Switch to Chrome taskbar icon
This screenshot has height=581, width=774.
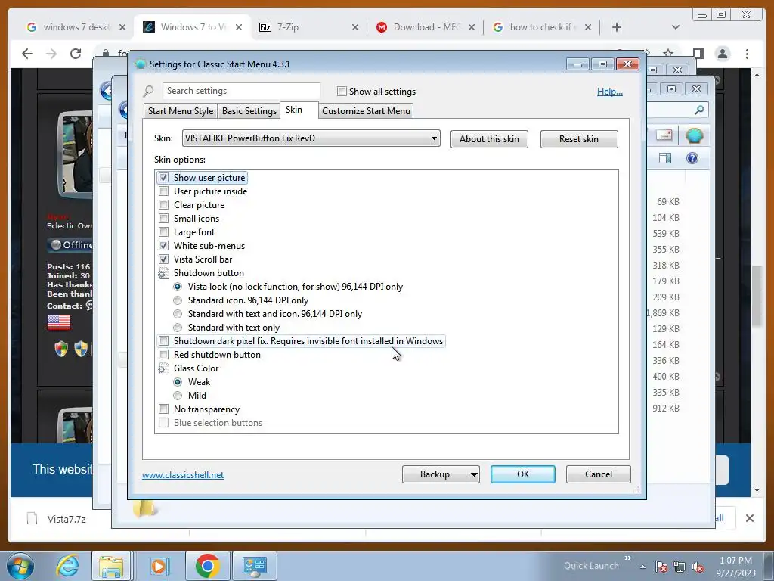click(x=207, y=566)
